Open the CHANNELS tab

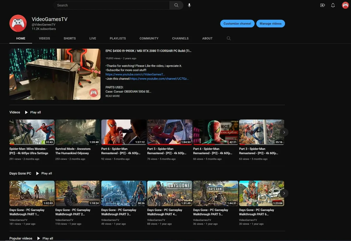[180, 38]
